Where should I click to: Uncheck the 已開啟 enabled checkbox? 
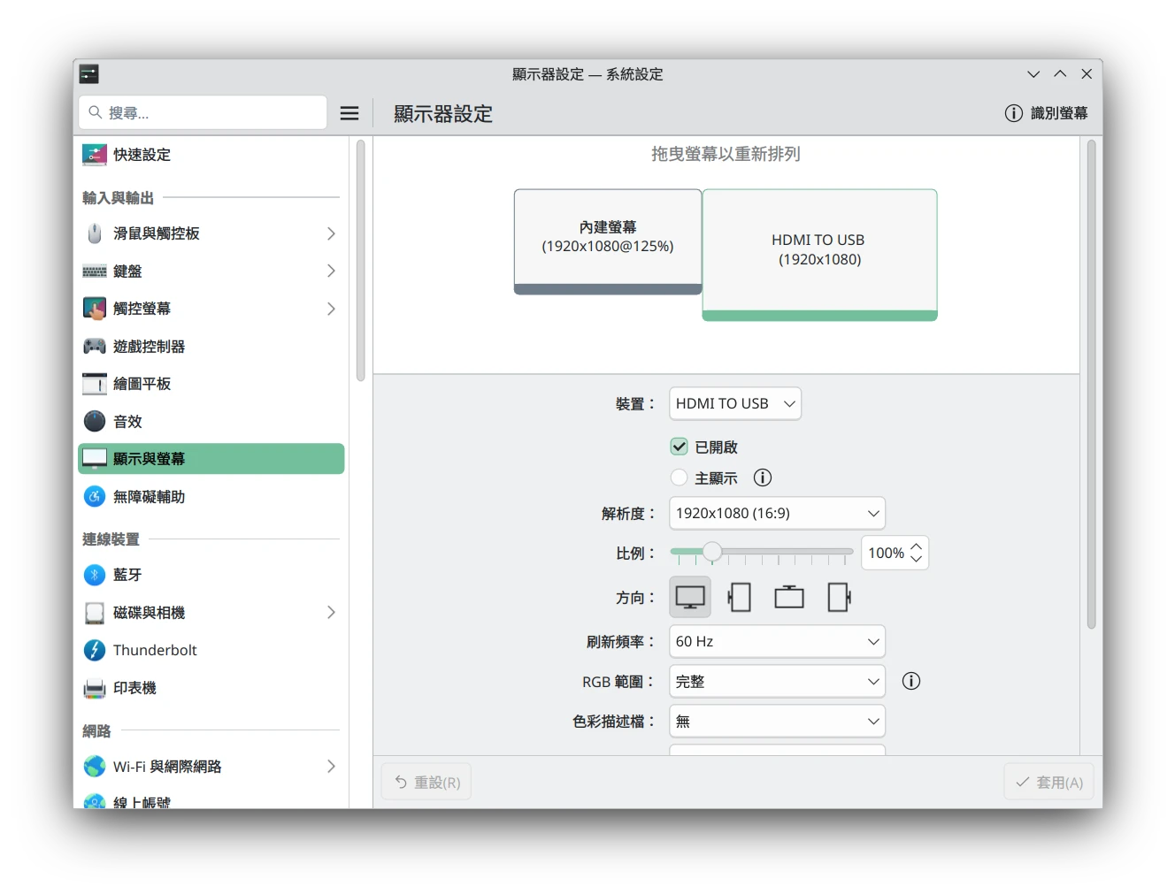(x=680, y=447)
